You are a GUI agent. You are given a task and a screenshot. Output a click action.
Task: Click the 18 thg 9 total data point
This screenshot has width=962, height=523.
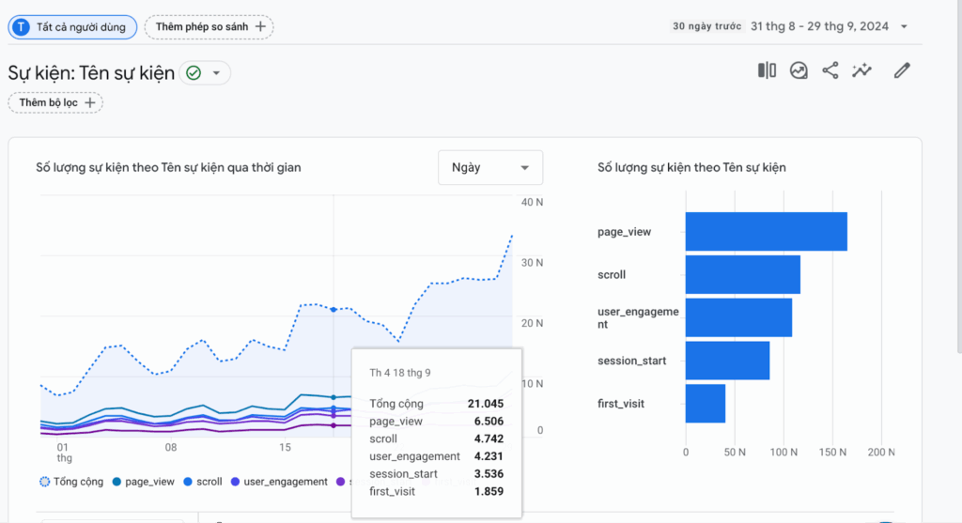(x=334, y=309)
